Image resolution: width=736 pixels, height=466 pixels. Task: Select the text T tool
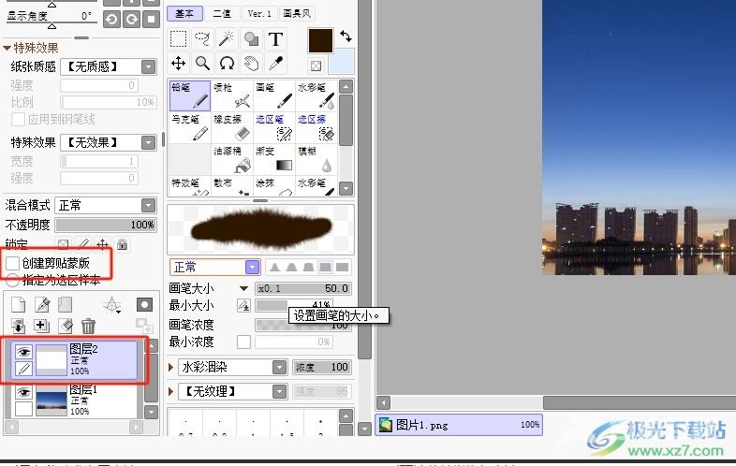[x=275, y=39]
